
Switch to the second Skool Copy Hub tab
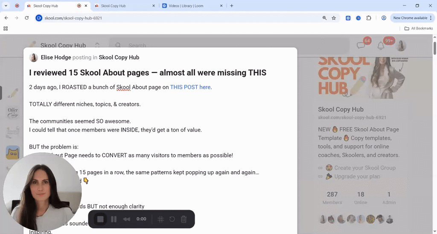pos(124,6)
